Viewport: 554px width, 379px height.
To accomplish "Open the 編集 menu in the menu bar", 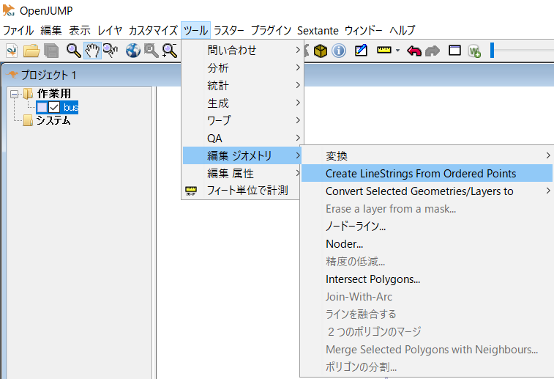I will pyautogui.click(x=51, y=31).
